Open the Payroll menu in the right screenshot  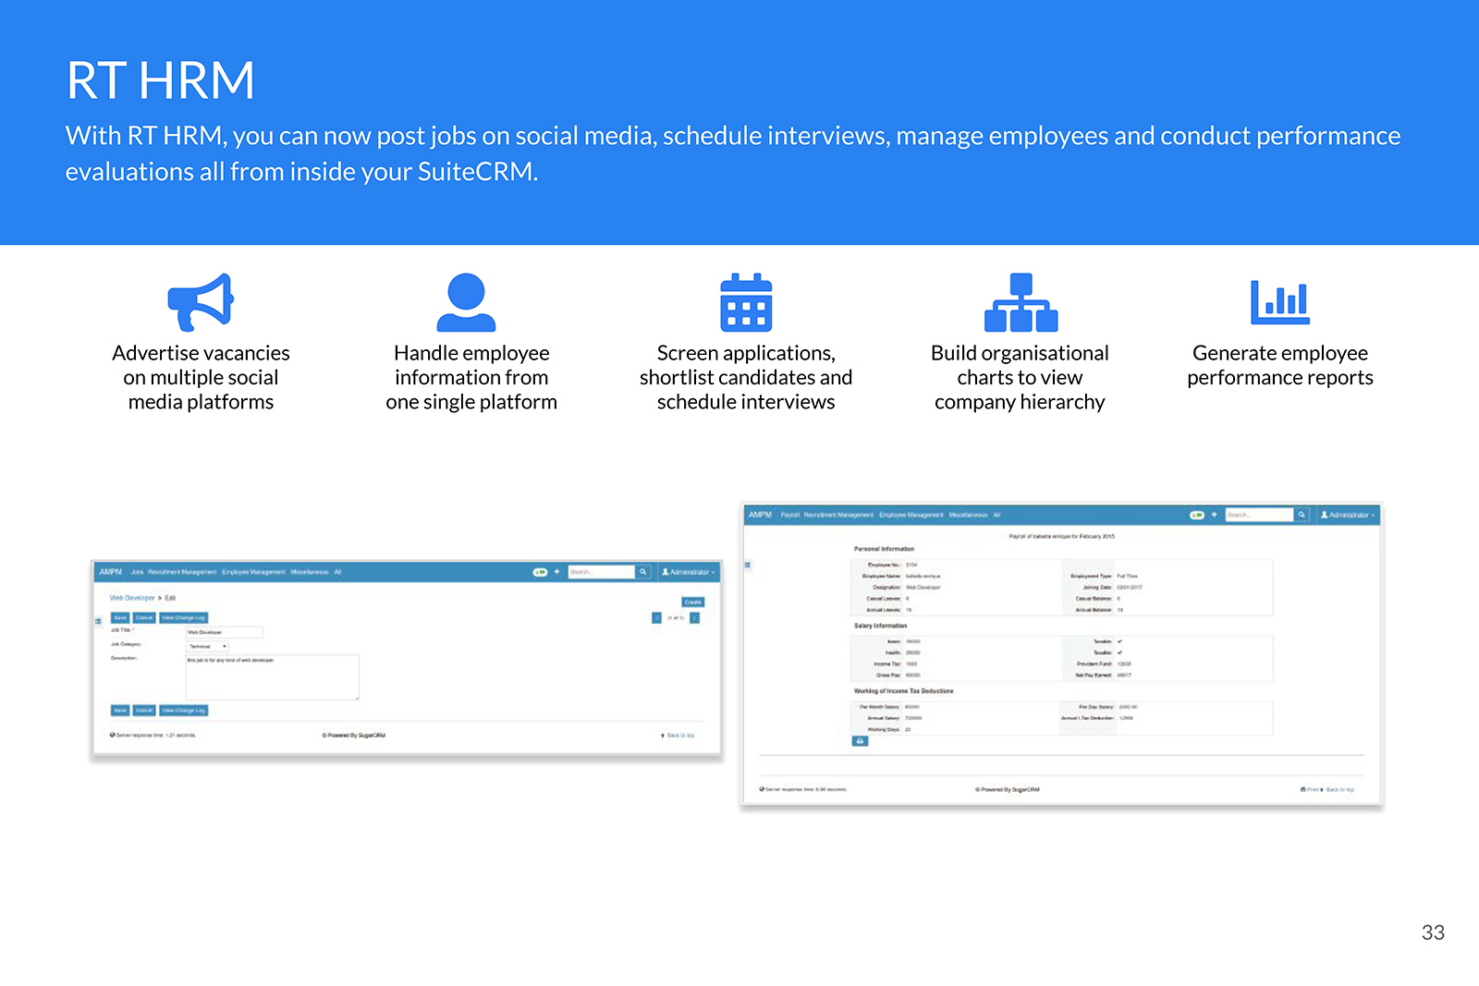point(789,515)
